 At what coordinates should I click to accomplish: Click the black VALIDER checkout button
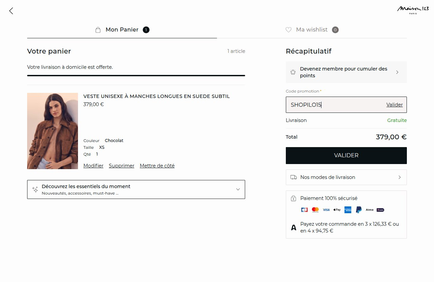(x=346, y=156)
